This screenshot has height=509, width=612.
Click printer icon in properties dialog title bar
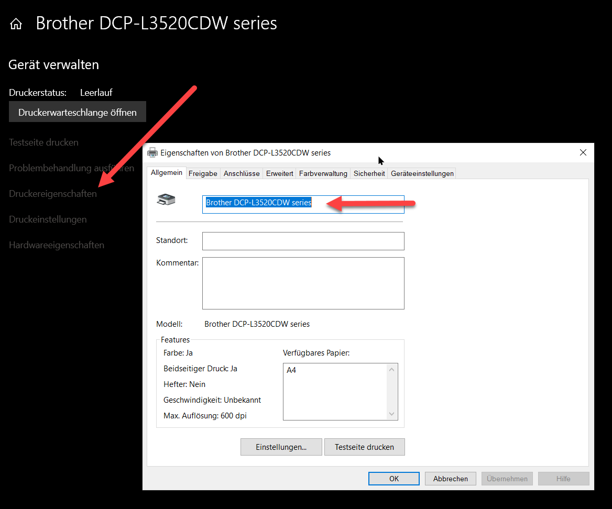[152, 152]
